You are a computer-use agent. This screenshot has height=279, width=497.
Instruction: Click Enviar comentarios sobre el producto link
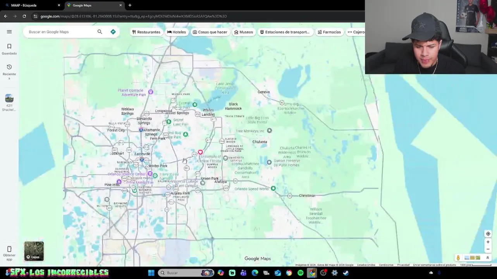(x=435, y=265)
